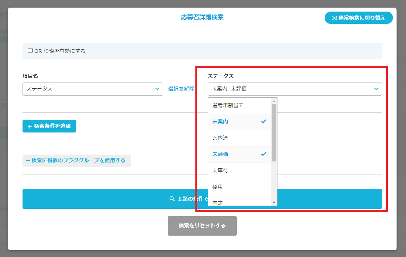Click the checkmark beside 未評価

pos(264,154)
